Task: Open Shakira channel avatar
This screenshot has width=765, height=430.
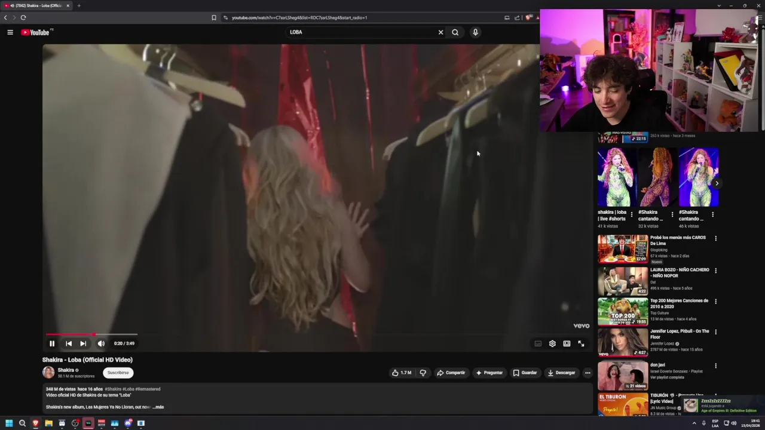Action: point(48,373)
